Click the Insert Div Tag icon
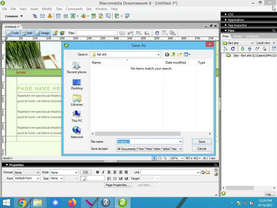This screenshot has height=208, width=277. tap(65, 16)
